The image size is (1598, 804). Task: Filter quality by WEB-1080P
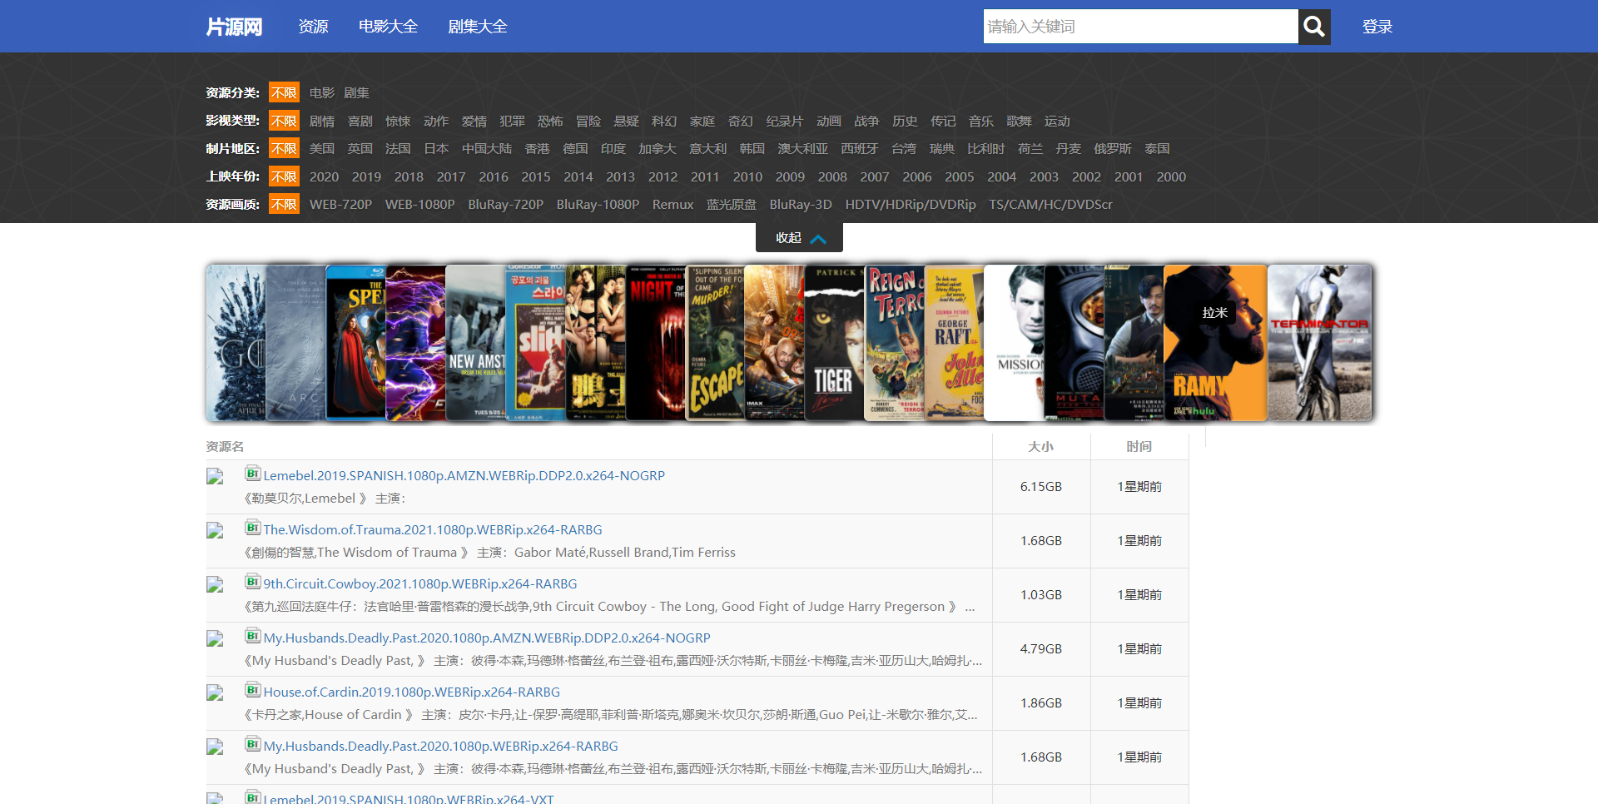click(x=419, y=204)
